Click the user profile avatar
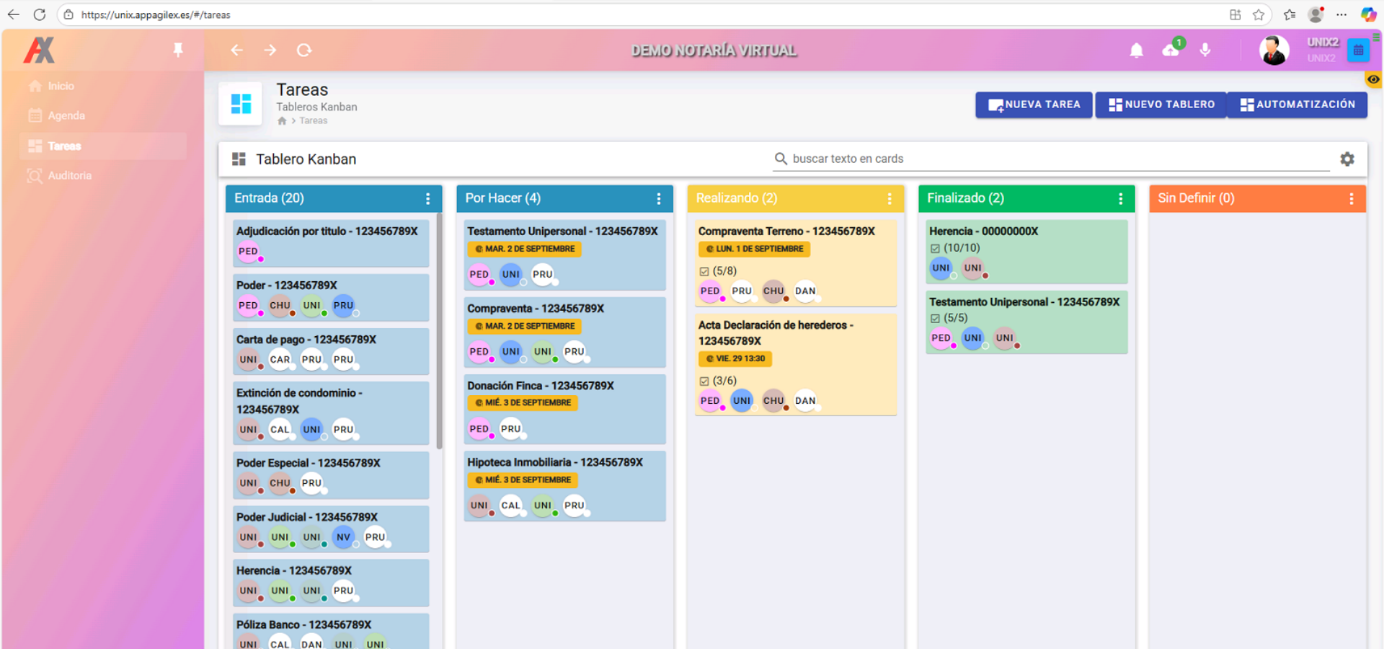 pyautogui.click(x=1274, y=50)
